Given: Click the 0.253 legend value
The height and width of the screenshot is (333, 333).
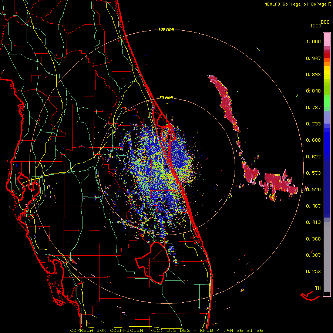Looking at the screenshot, I should coord(313,272).
